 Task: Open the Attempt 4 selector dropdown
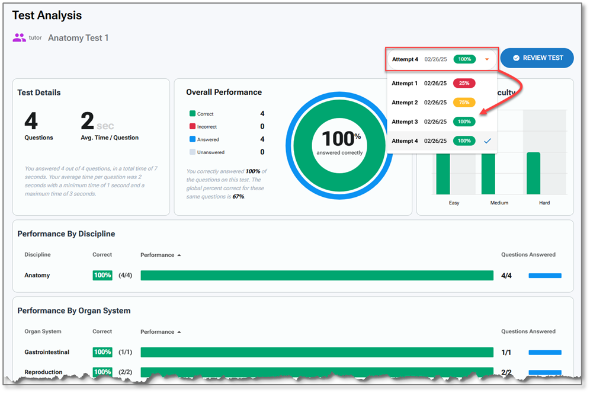point(441,59)
